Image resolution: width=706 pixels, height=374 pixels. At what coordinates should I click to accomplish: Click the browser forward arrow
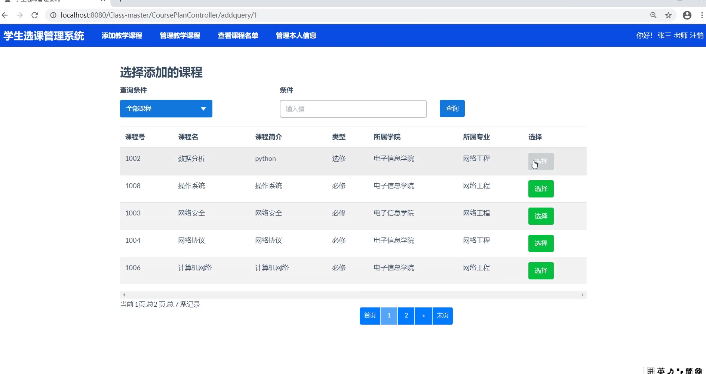20,15
